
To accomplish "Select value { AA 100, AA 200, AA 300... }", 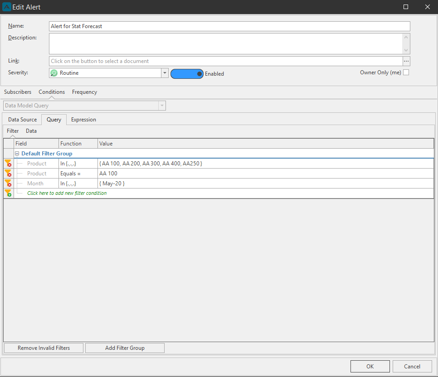I will point(265,164).
